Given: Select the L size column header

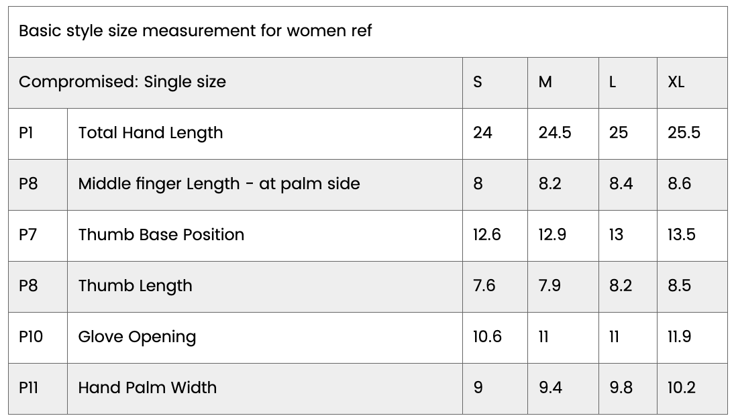Looking at the screenshot, I should (613, 82).
